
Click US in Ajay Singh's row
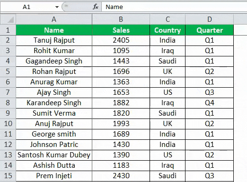pos(168,92)
